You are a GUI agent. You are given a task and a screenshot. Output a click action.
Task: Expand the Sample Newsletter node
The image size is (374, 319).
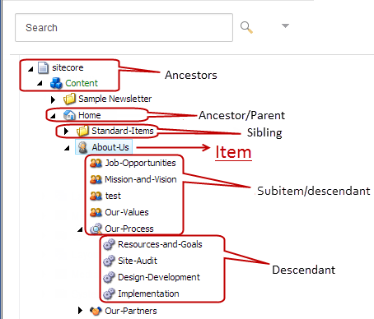tap(53, 99)
